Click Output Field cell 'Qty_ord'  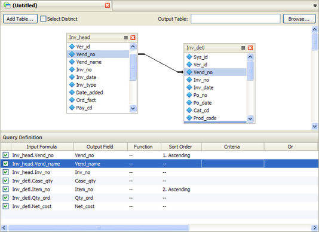(x=100, y=198)
